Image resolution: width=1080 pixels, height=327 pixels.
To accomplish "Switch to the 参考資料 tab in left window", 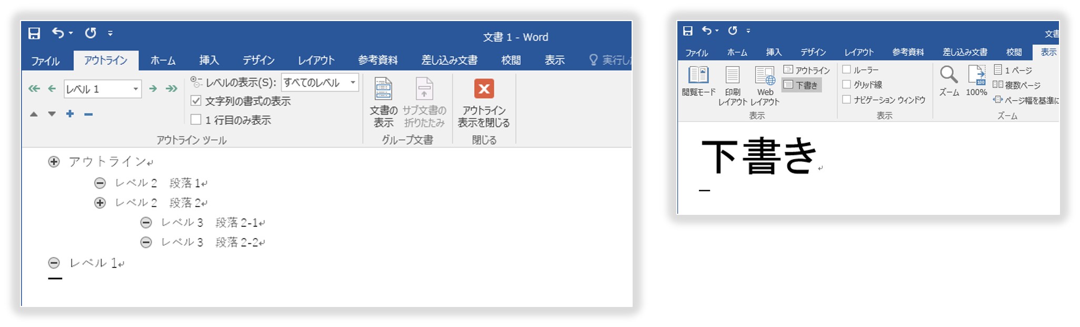I will click(377, 61).
